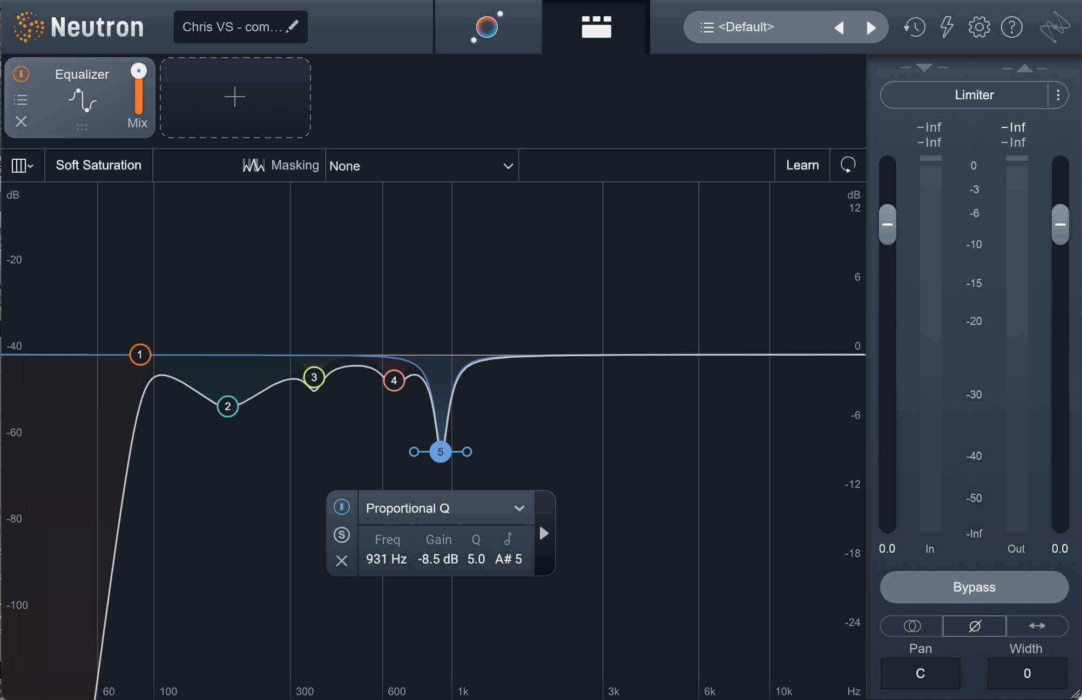Go to next preset arrow
Viewport: 1082px width, 700px height.
(x=870, y=28)
